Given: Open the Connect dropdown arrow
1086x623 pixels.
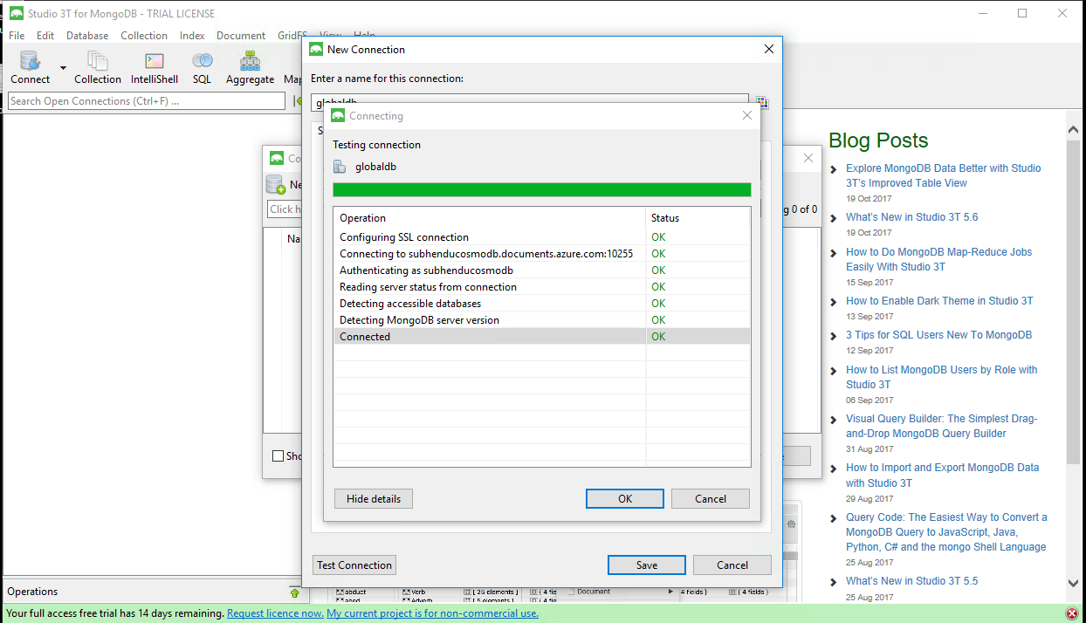Looking at the screenshot, I should pos(63,68).
